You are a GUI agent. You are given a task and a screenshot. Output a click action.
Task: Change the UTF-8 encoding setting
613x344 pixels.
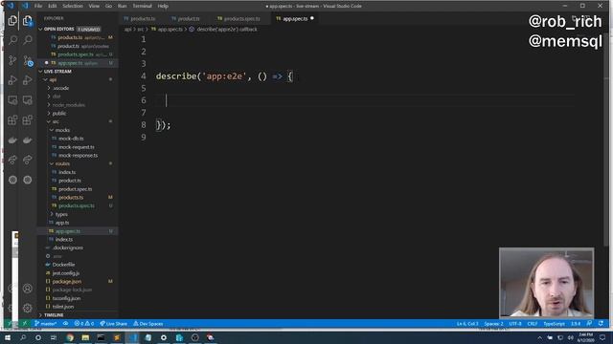[515, 324]
